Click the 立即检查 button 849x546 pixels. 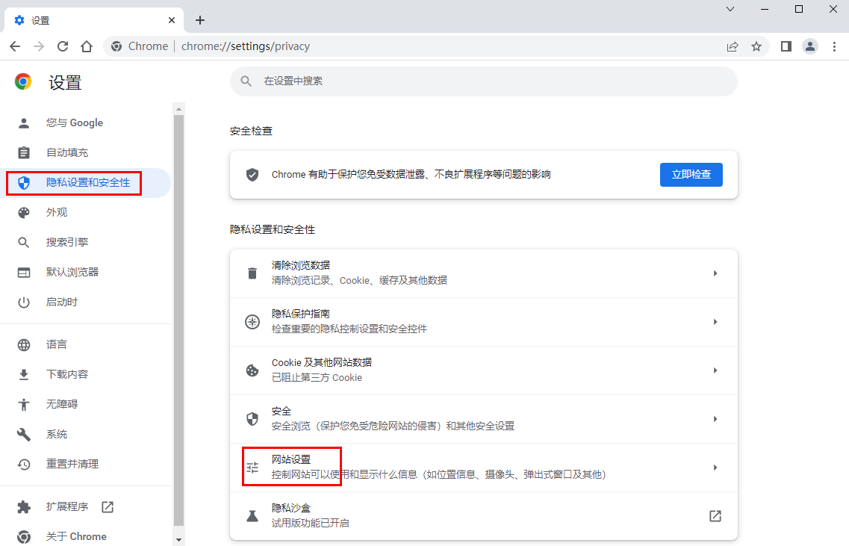(691, 174)
